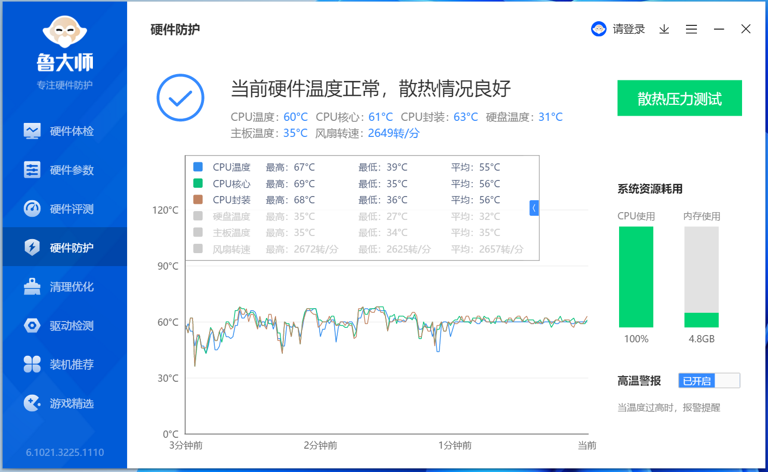Close the 鲁大师 window
This screenshot has height=472, width=768.
(x=746, y=29)
